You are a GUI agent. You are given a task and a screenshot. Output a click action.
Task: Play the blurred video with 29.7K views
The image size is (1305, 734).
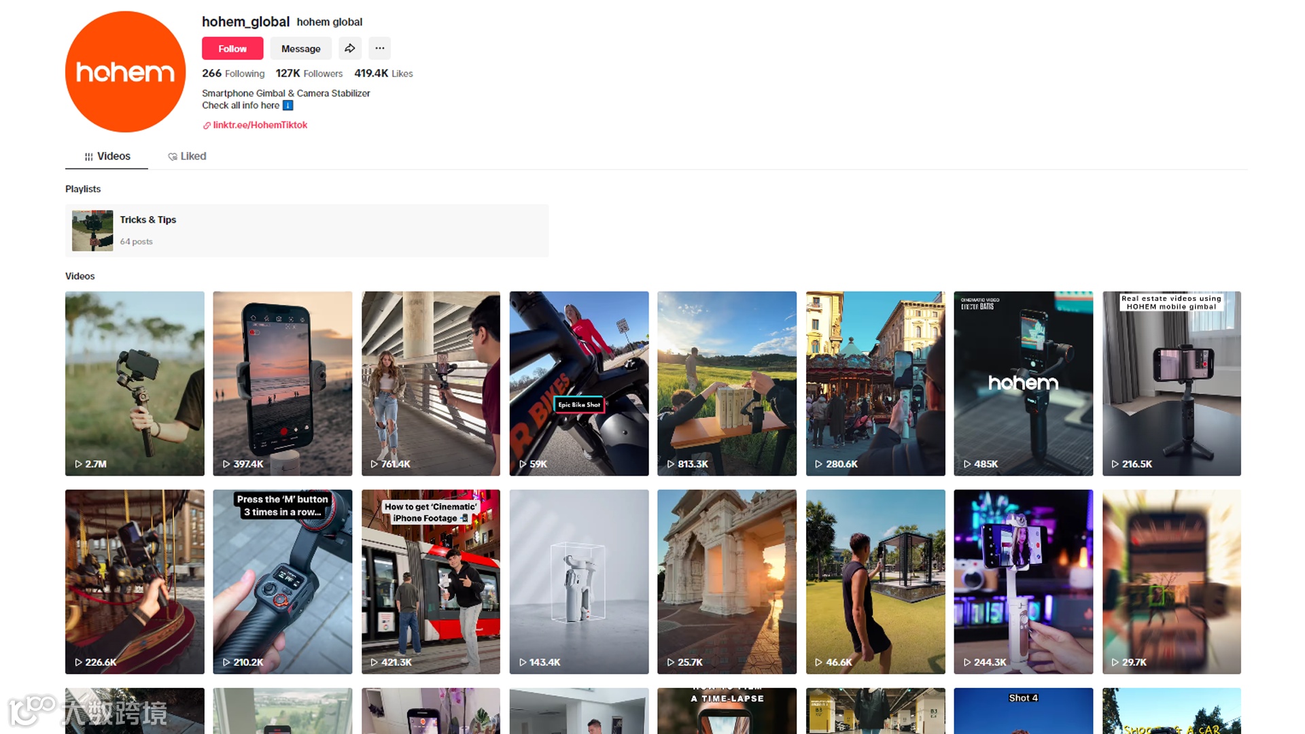pyautogui.click(x=1172, y=582)
